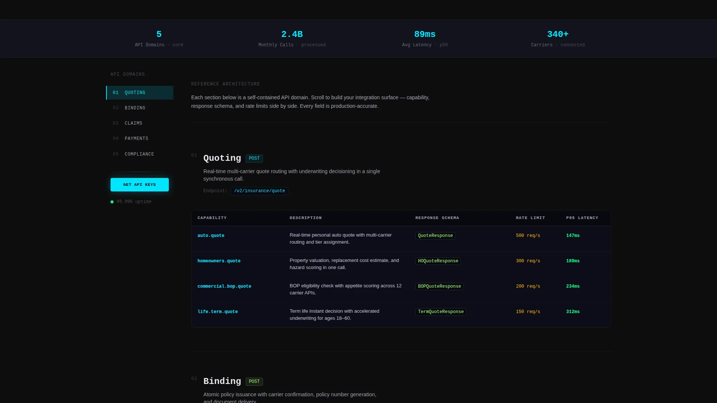Click the 189ms latency value
This screenshot has width=717, height=403.
(573, 261)
